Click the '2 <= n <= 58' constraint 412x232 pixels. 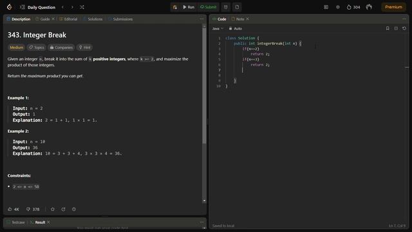pos(26,186)
